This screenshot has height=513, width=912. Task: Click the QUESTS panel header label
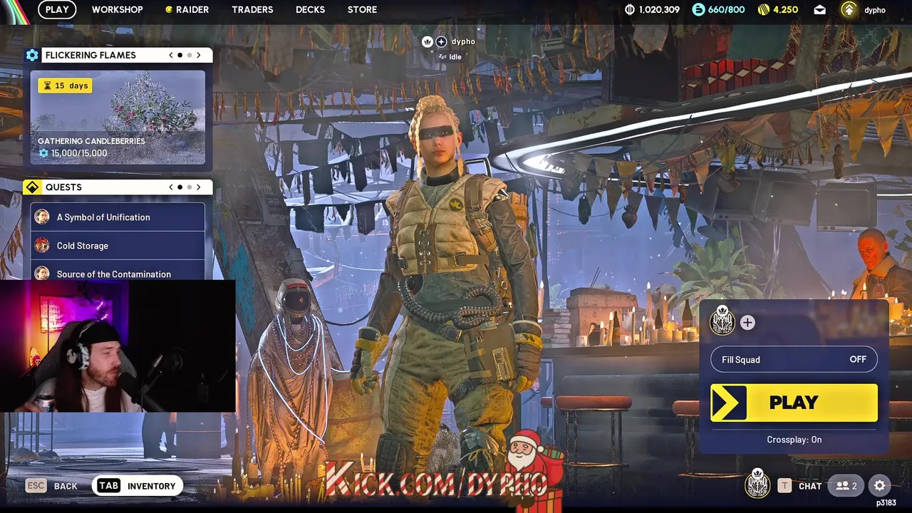click(63, 187)
